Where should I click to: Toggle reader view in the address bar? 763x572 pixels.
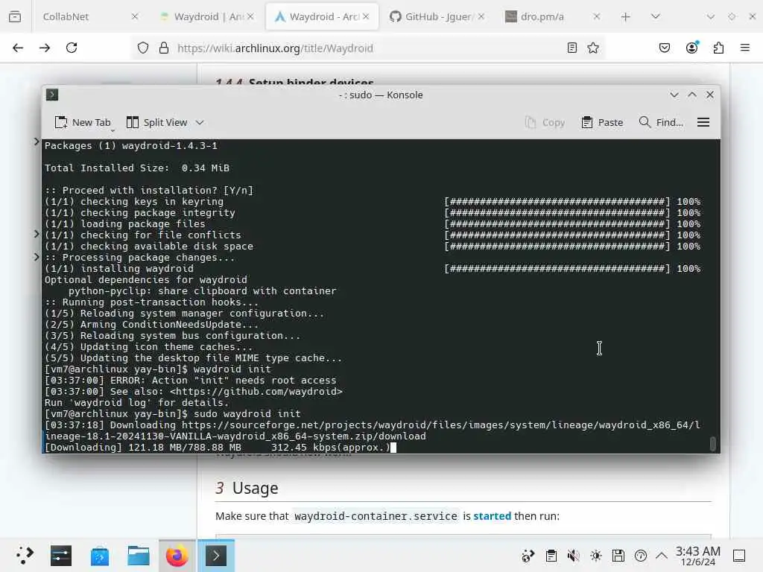572,48
